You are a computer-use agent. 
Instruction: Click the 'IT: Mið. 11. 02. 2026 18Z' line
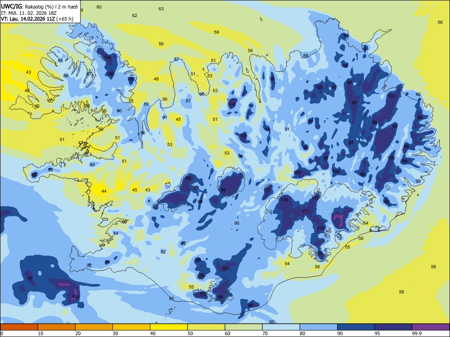coord(29,13)
